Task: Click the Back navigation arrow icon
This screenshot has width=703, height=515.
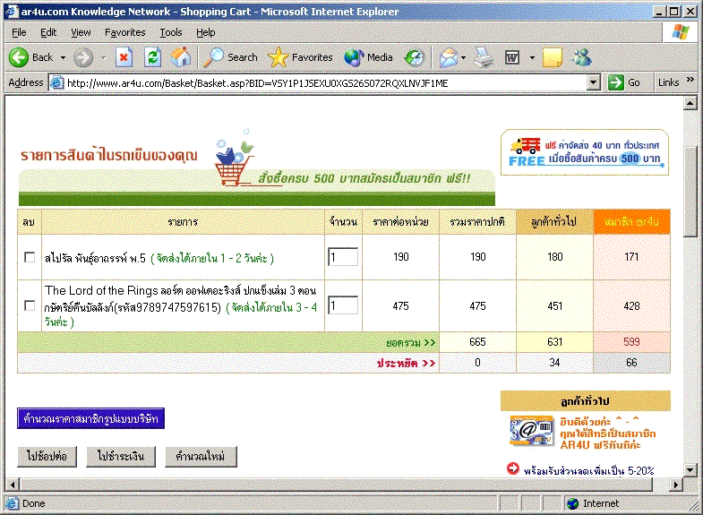Action: coord(20,57)
